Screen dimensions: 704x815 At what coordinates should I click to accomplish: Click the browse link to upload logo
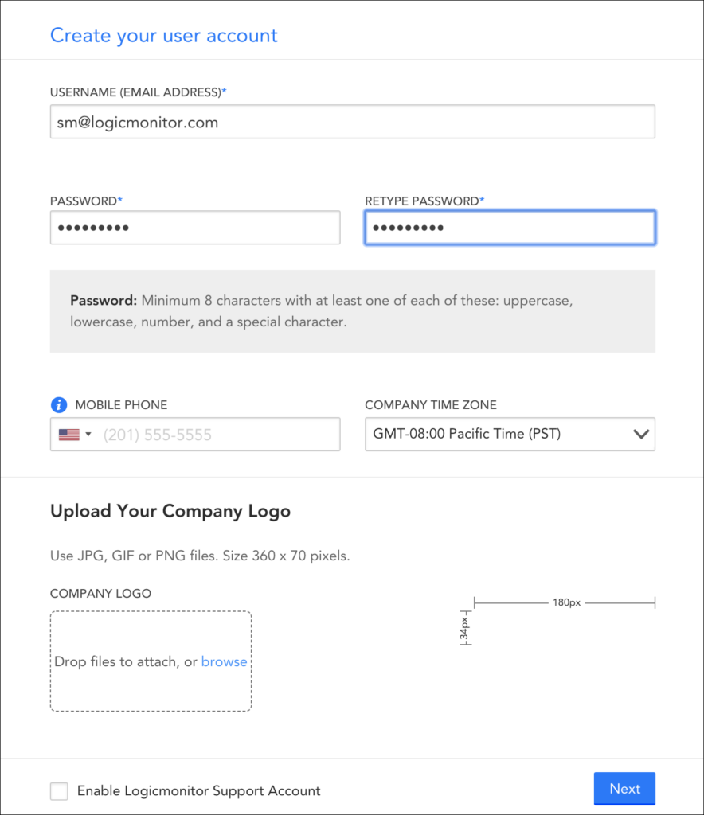pyautogui.click(x=224, y=661)
